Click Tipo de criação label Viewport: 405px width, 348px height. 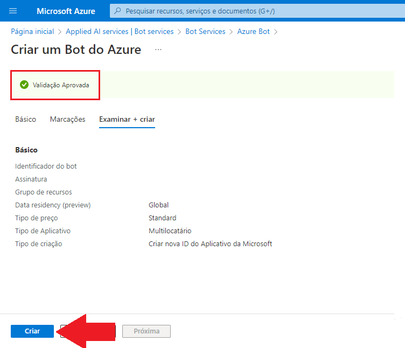tap(38, 243)
